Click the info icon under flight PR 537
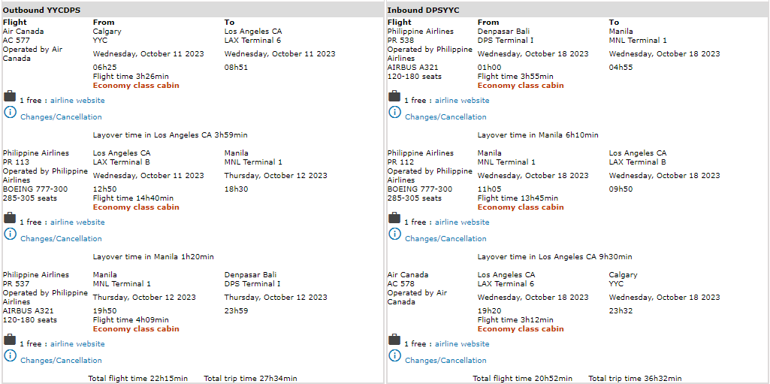Viewport: 770px width, 384px height. coord(10,356)
